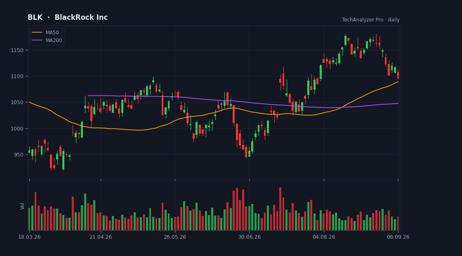Image resolution: width=462 pixels, height=256 pixels.
Task: Click the 21.04.26 date axis label
Action: tap(101, 237)
